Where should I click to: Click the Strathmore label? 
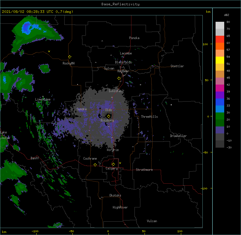pos(144,170)
